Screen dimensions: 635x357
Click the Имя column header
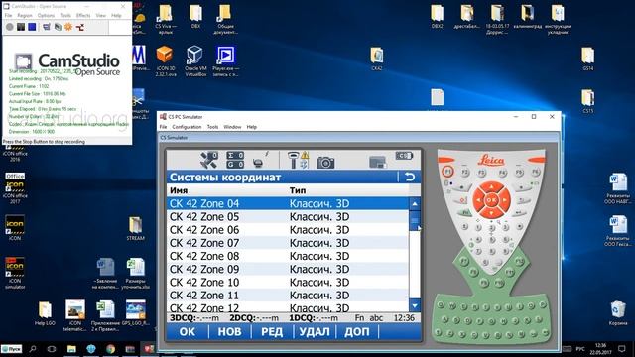click(179, 190)
